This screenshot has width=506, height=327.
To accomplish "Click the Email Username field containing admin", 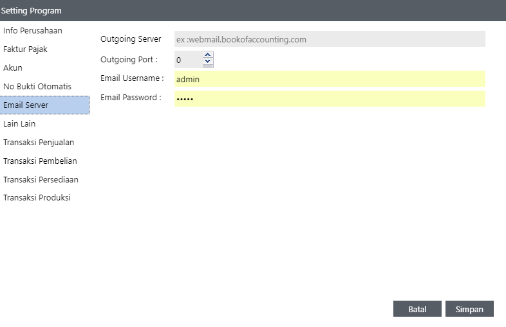I will (329, 79).
